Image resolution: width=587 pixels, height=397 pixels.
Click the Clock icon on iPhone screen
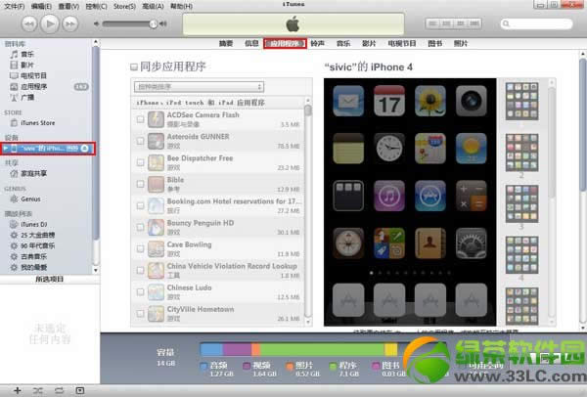click(x=389, y=149)
